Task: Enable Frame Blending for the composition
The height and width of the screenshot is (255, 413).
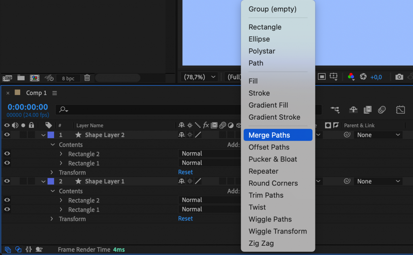Action: (367, 110)
